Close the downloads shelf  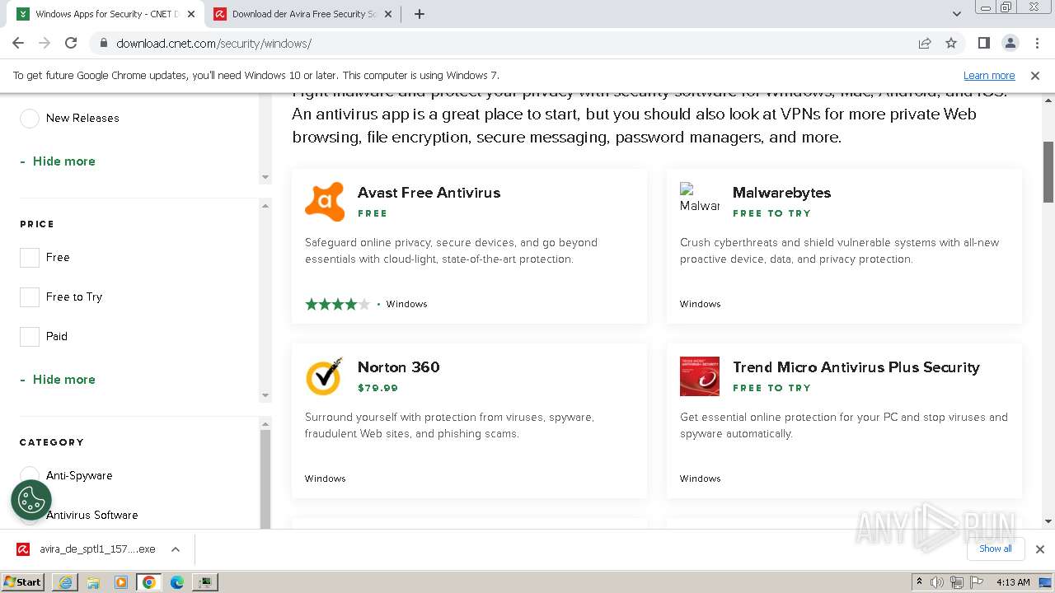(1040, 549)
